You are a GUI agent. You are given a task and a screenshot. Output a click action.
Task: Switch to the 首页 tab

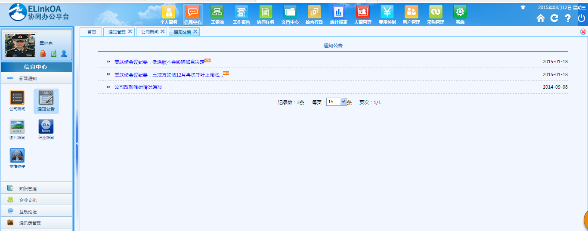pos(91,32)
